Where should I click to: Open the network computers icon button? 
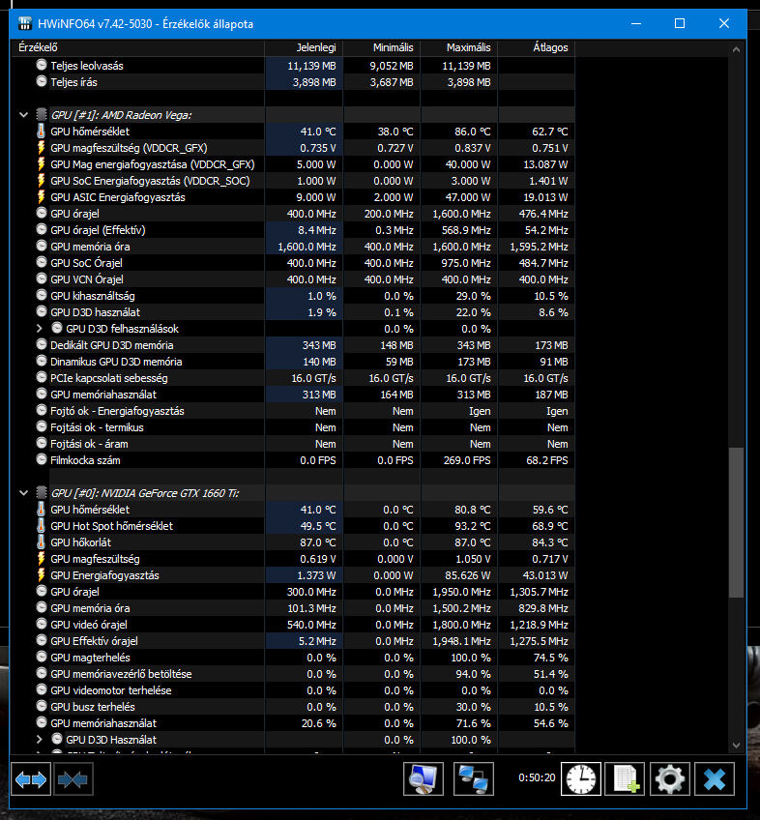pyautogui.click(x=474, y=778)
